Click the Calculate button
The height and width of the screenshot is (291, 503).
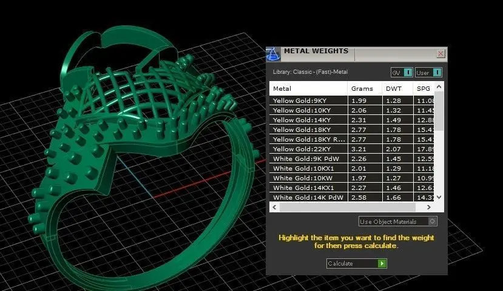click(x=357, y=264)
